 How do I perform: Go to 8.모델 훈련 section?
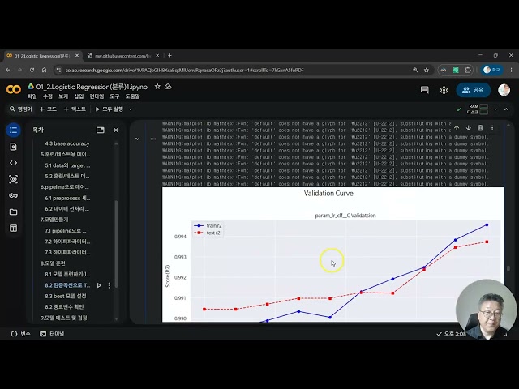click(53, 263)
